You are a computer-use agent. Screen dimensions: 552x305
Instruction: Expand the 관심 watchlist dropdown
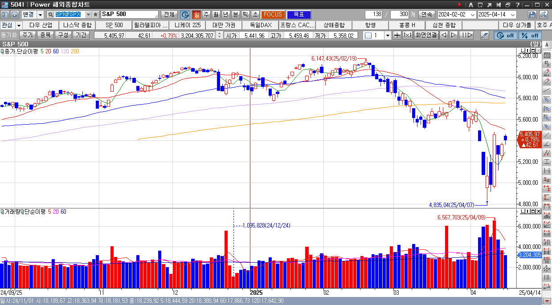(x=18, y=25)
